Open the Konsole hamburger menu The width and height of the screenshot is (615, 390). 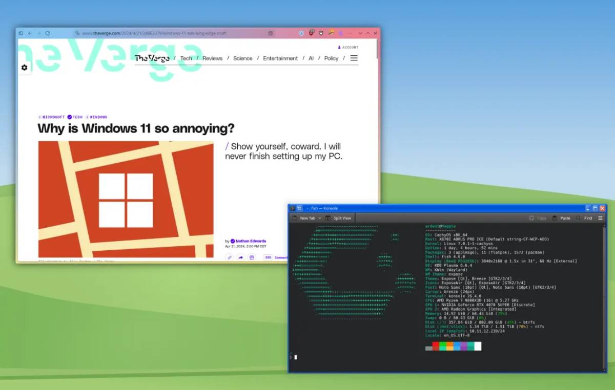pyautogui.click(x=601, y=218)
